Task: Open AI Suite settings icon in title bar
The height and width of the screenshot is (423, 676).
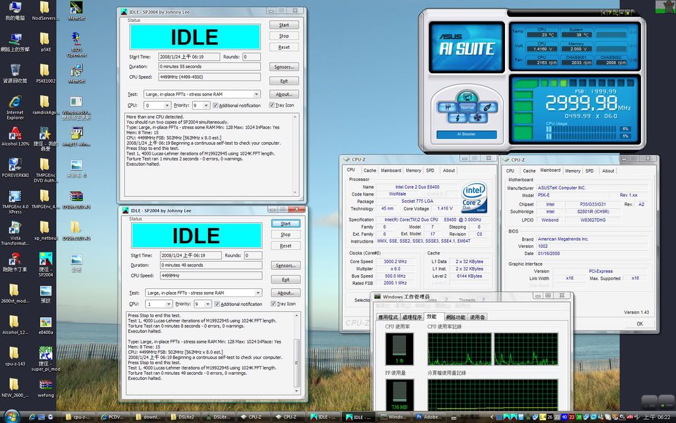Action: tap(616, 13)
